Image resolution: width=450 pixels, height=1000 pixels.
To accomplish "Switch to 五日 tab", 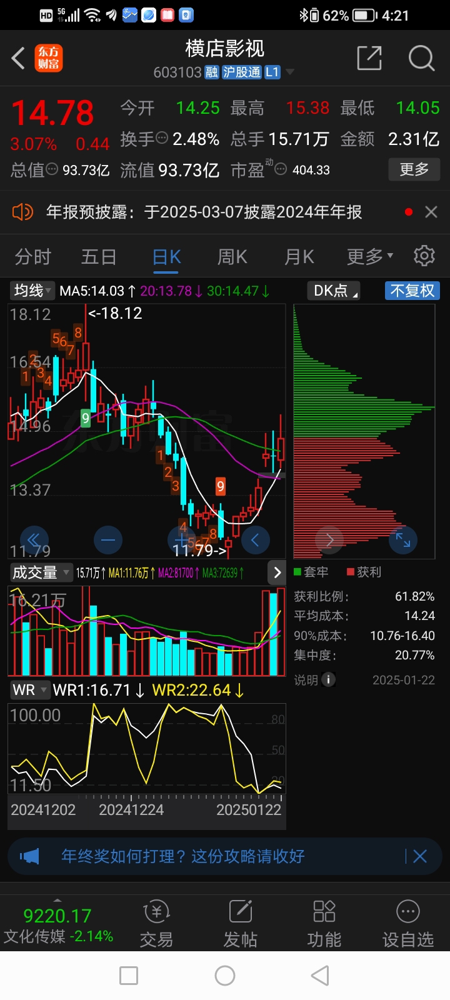I will pos(99,257).
